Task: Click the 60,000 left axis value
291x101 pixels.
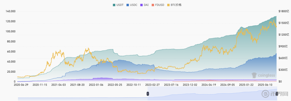Action: pyautogui.click(x=11, y=52)
